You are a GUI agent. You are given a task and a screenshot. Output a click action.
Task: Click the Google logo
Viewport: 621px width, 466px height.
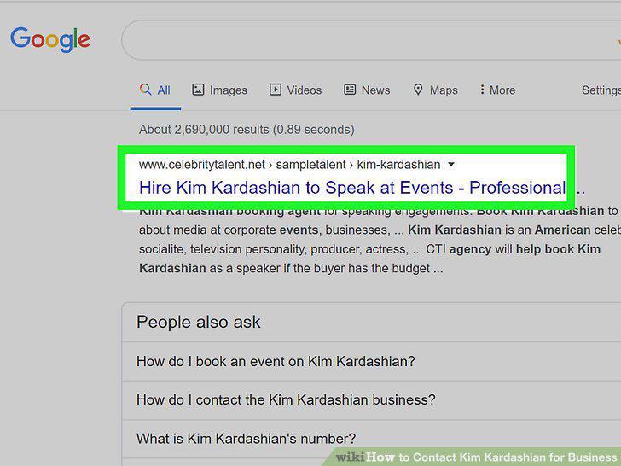click(50, 39)
